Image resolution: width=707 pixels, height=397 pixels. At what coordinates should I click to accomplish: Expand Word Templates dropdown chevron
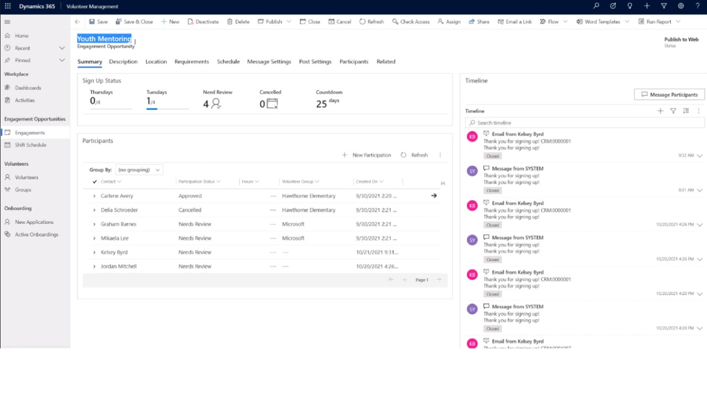(627, 22)
